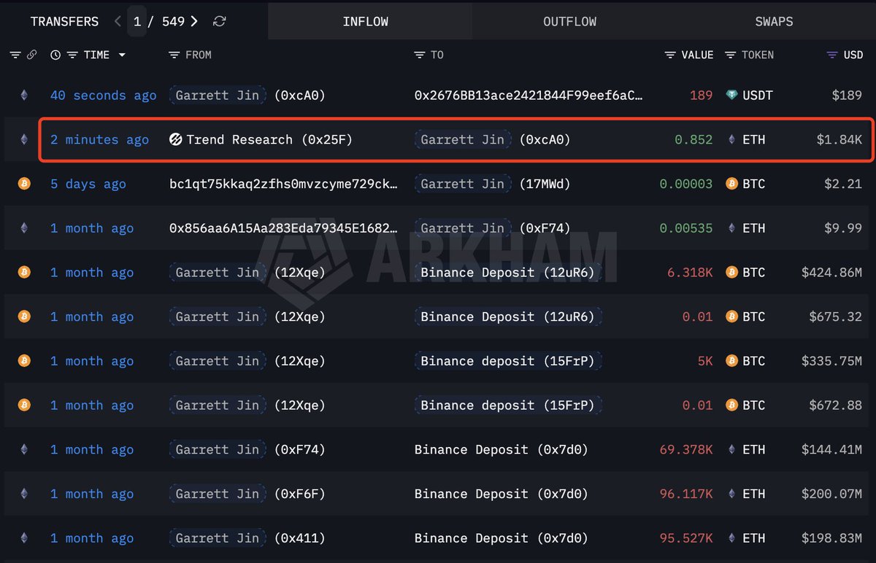Click the Trend Research entity logo
876x563 pixels.
(x=175, y=140)
